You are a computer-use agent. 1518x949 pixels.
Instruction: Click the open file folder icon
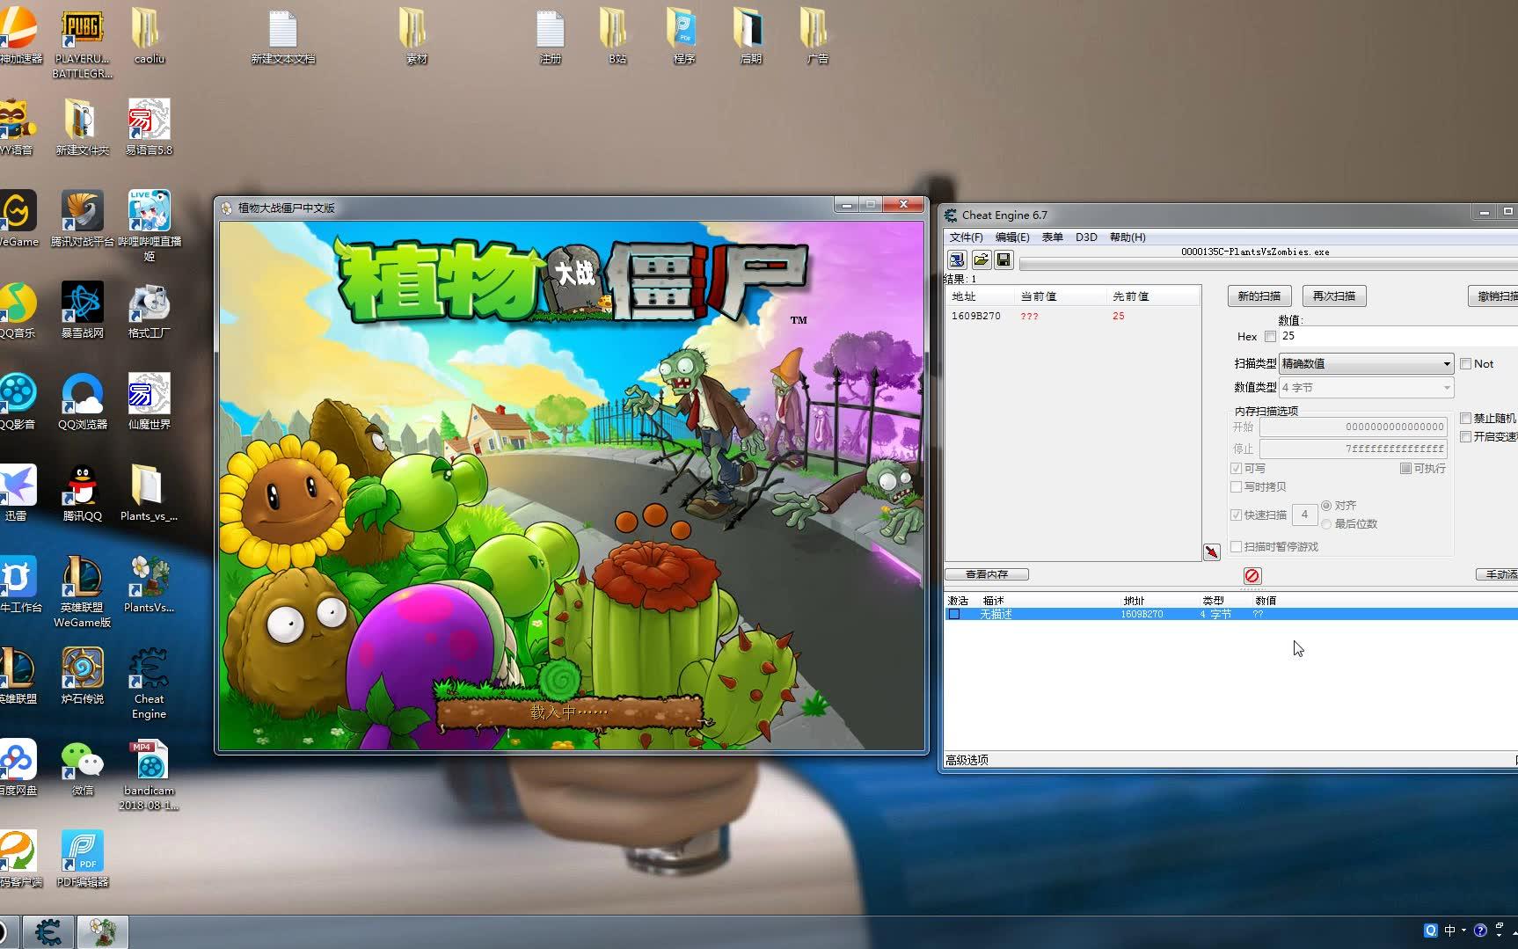click(x=981, y=259)
